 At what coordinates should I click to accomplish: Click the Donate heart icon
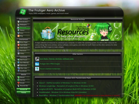(x=18, y=83)
